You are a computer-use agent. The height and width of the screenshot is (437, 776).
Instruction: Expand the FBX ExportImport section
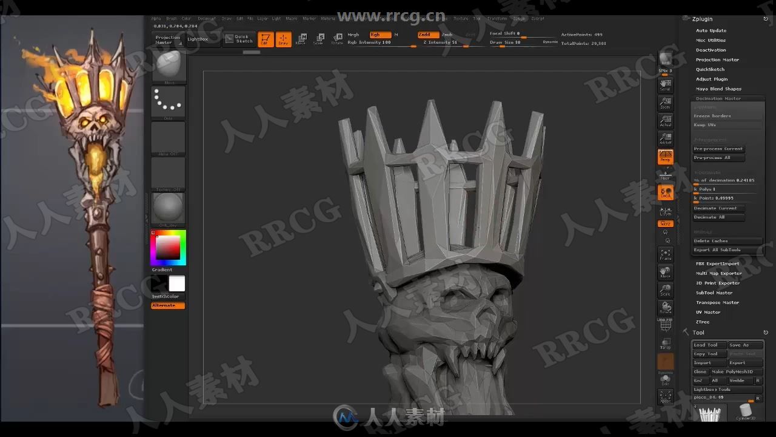point(718,263)
